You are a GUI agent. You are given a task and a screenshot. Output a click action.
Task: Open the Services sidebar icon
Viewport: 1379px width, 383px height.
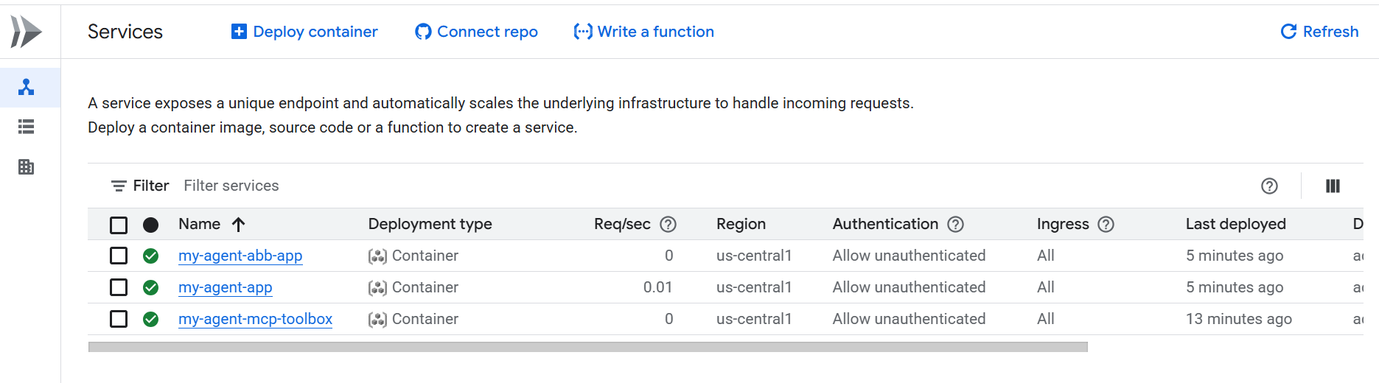click(x=27, y=88)
